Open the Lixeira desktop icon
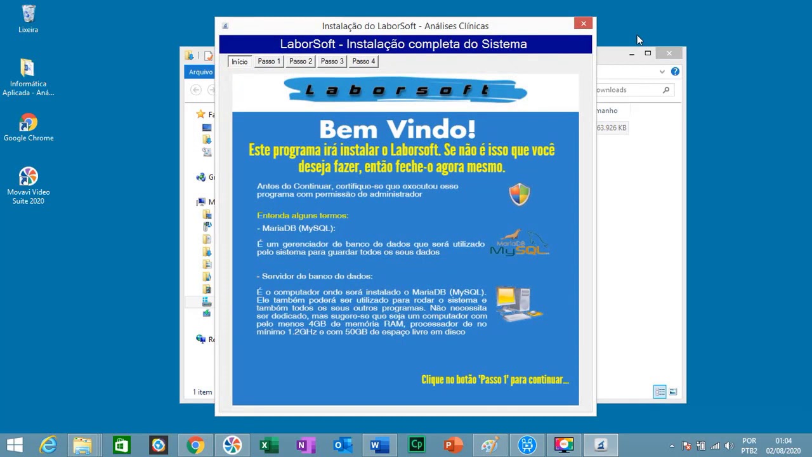Image resolution: width=812 pixels, height=457 pixels. pos(29,19)
